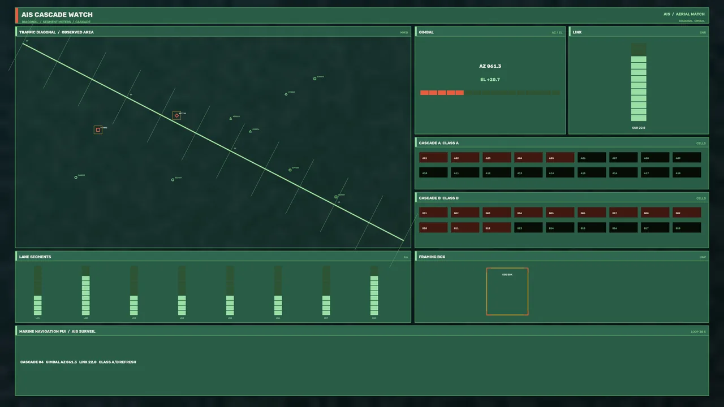Click the orange accent block beside AIS CASCADE WATCH
This screenshot has height=407, width=724.
pyautogui.click(x=16, y=15)
